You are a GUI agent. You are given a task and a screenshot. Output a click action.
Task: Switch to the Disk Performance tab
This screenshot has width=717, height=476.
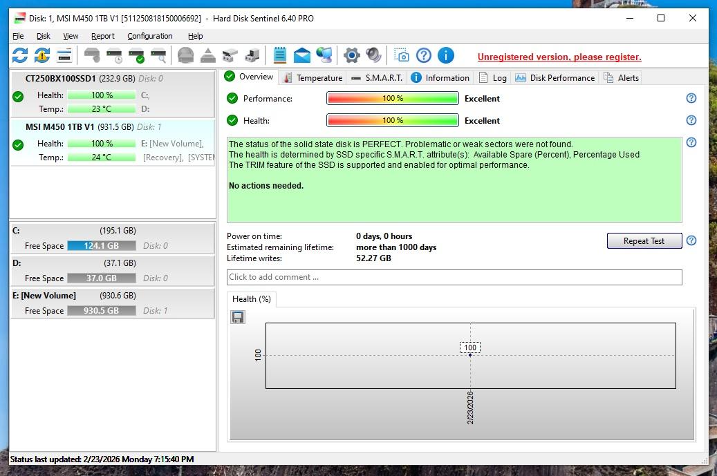click(x=555, y=77)
